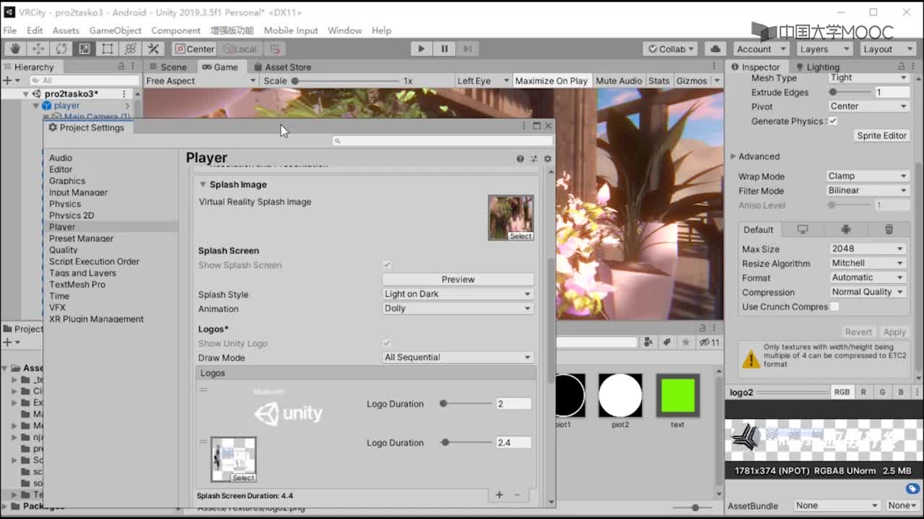Collapse Splash Image section

pyautogui.click(x=203, y=185)
